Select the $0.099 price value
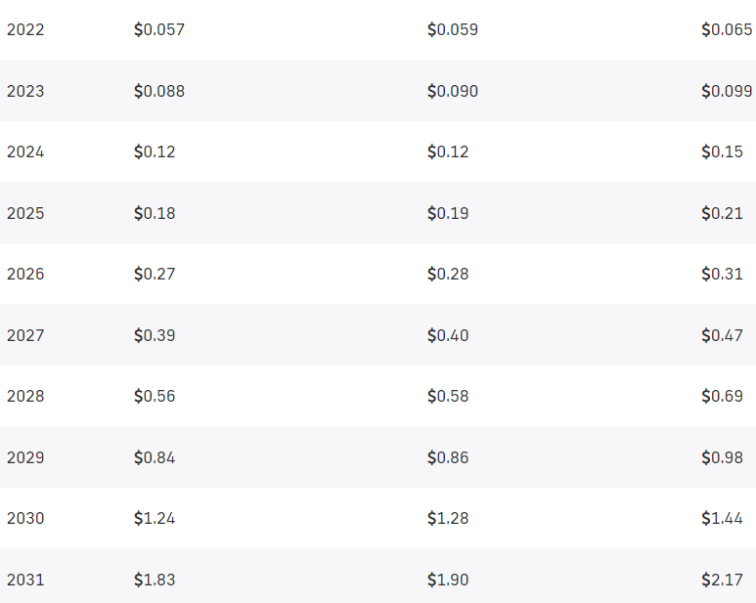 coord(726,91)
